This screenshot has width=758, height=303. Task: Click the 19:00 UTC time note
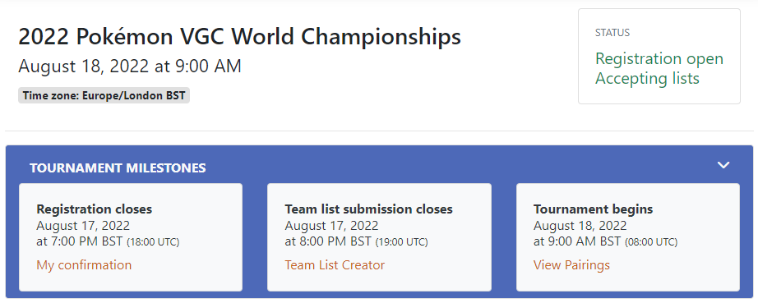click(x=402, y=242)
